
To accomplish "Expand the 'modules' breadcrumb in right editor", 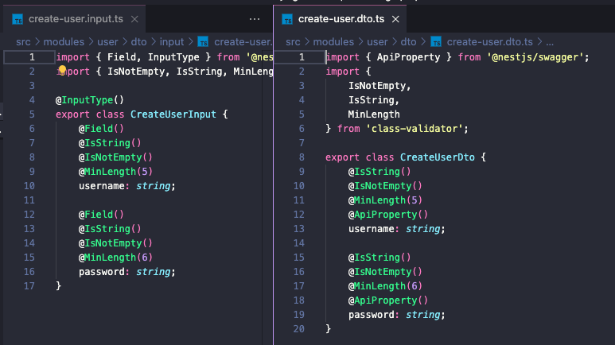I will (333, 42).
